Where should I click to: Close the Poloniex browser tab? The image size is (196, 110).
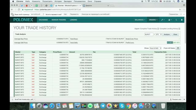[80, 5]
